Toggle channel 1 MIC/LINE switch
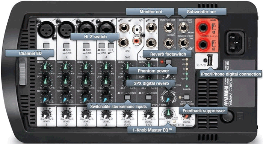263x144 pixels. (x=46, y=46)
